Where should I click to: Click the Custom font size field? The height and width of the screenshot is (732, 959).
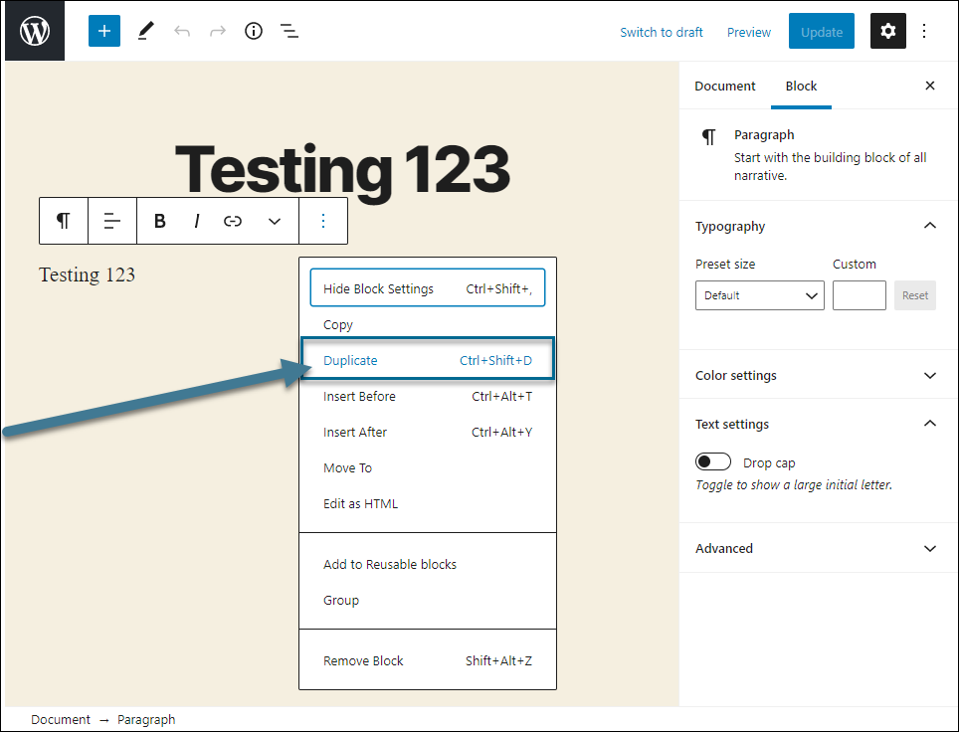tap(859, 295)
